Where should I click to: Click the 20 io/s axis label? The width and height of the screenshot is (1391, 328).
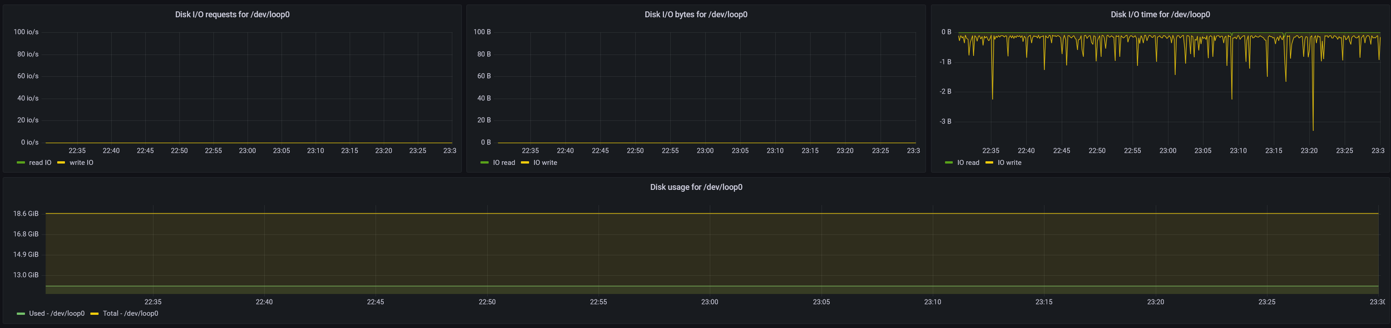click(x=28, y=120)
